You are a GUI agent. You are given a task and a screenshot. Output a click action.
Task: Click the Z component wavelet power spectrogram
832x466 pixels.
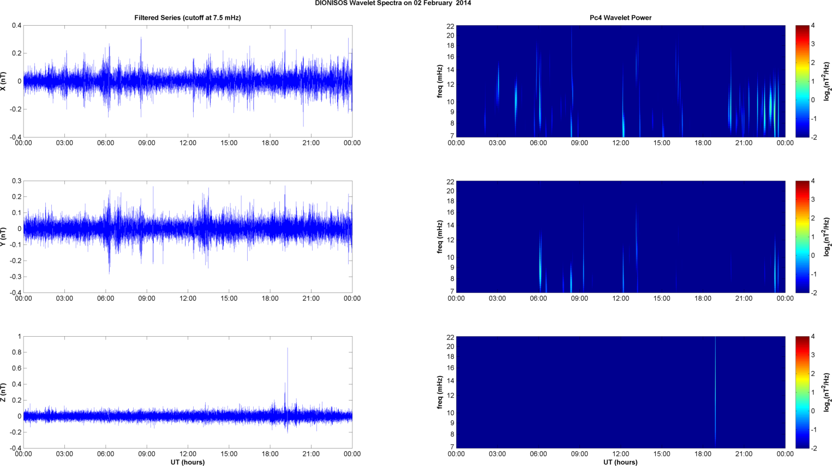pos(620,392)
